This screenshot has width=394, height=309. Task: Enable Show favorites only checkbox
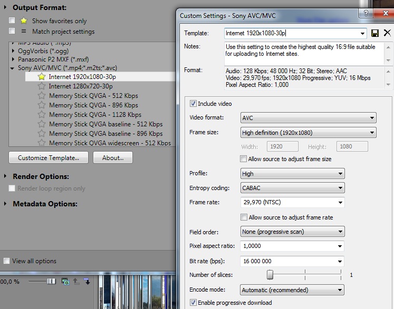tap(12, 21)
